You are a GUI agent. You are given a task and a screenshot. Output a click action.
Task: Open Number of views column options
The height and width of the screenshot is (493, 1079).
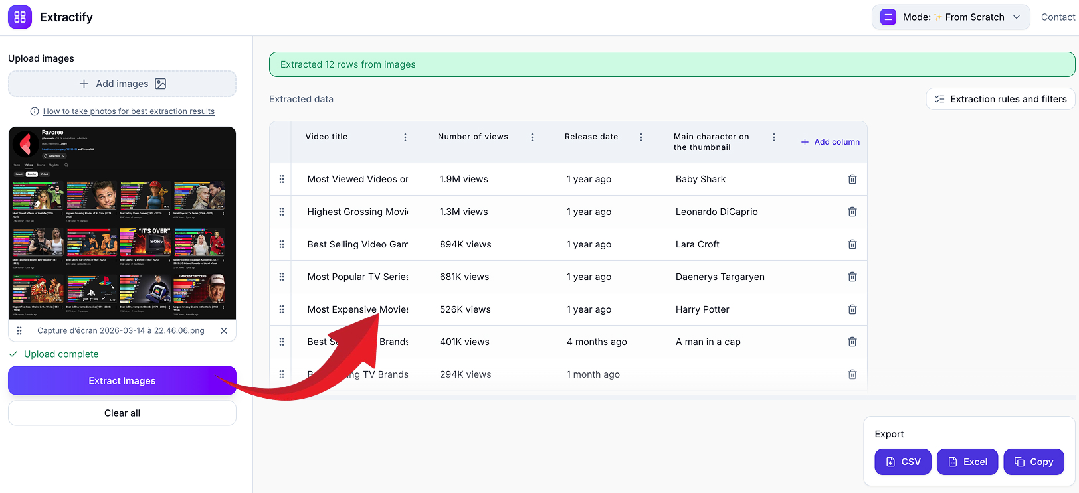click(532, 137)
